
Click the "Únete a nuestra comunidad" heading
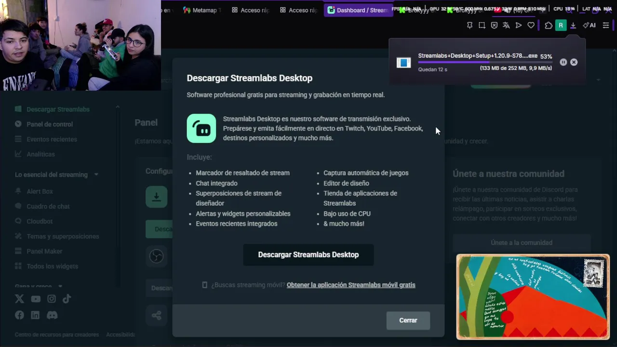pyautogui.click(x=509, y=174)
